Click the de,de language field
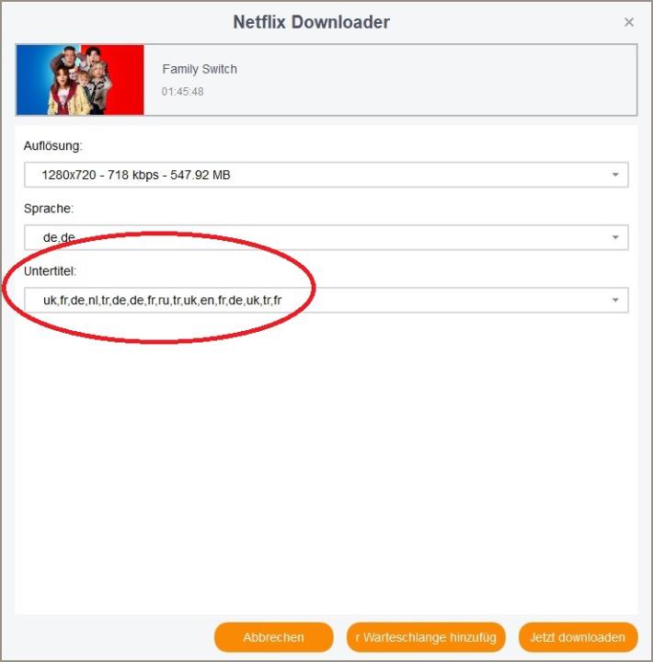Image resolution: width=653 pixels, height=662 pixels. 326,237
